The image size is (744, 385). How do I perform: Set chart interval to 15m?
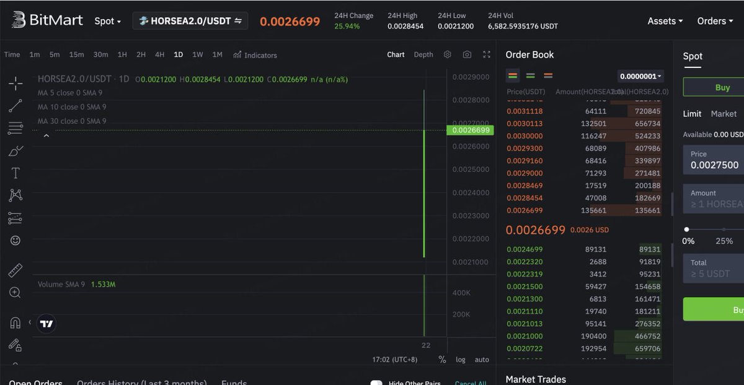pos(76,54)
